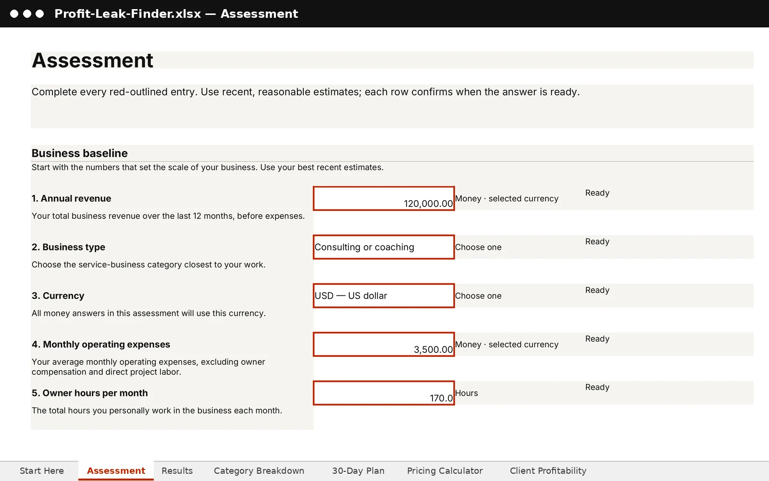Click the Annual revenue entry 120,000.00

(384, 199)
